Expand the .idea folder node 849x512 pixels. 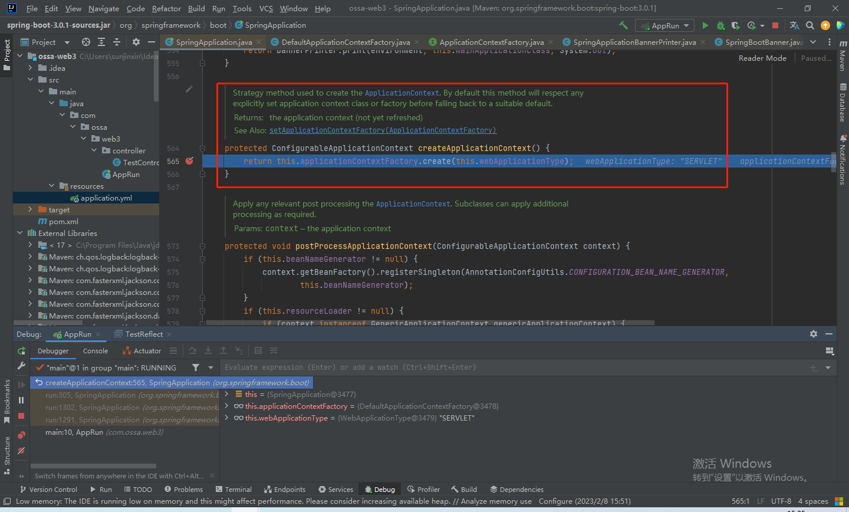[x=31, y=68]
